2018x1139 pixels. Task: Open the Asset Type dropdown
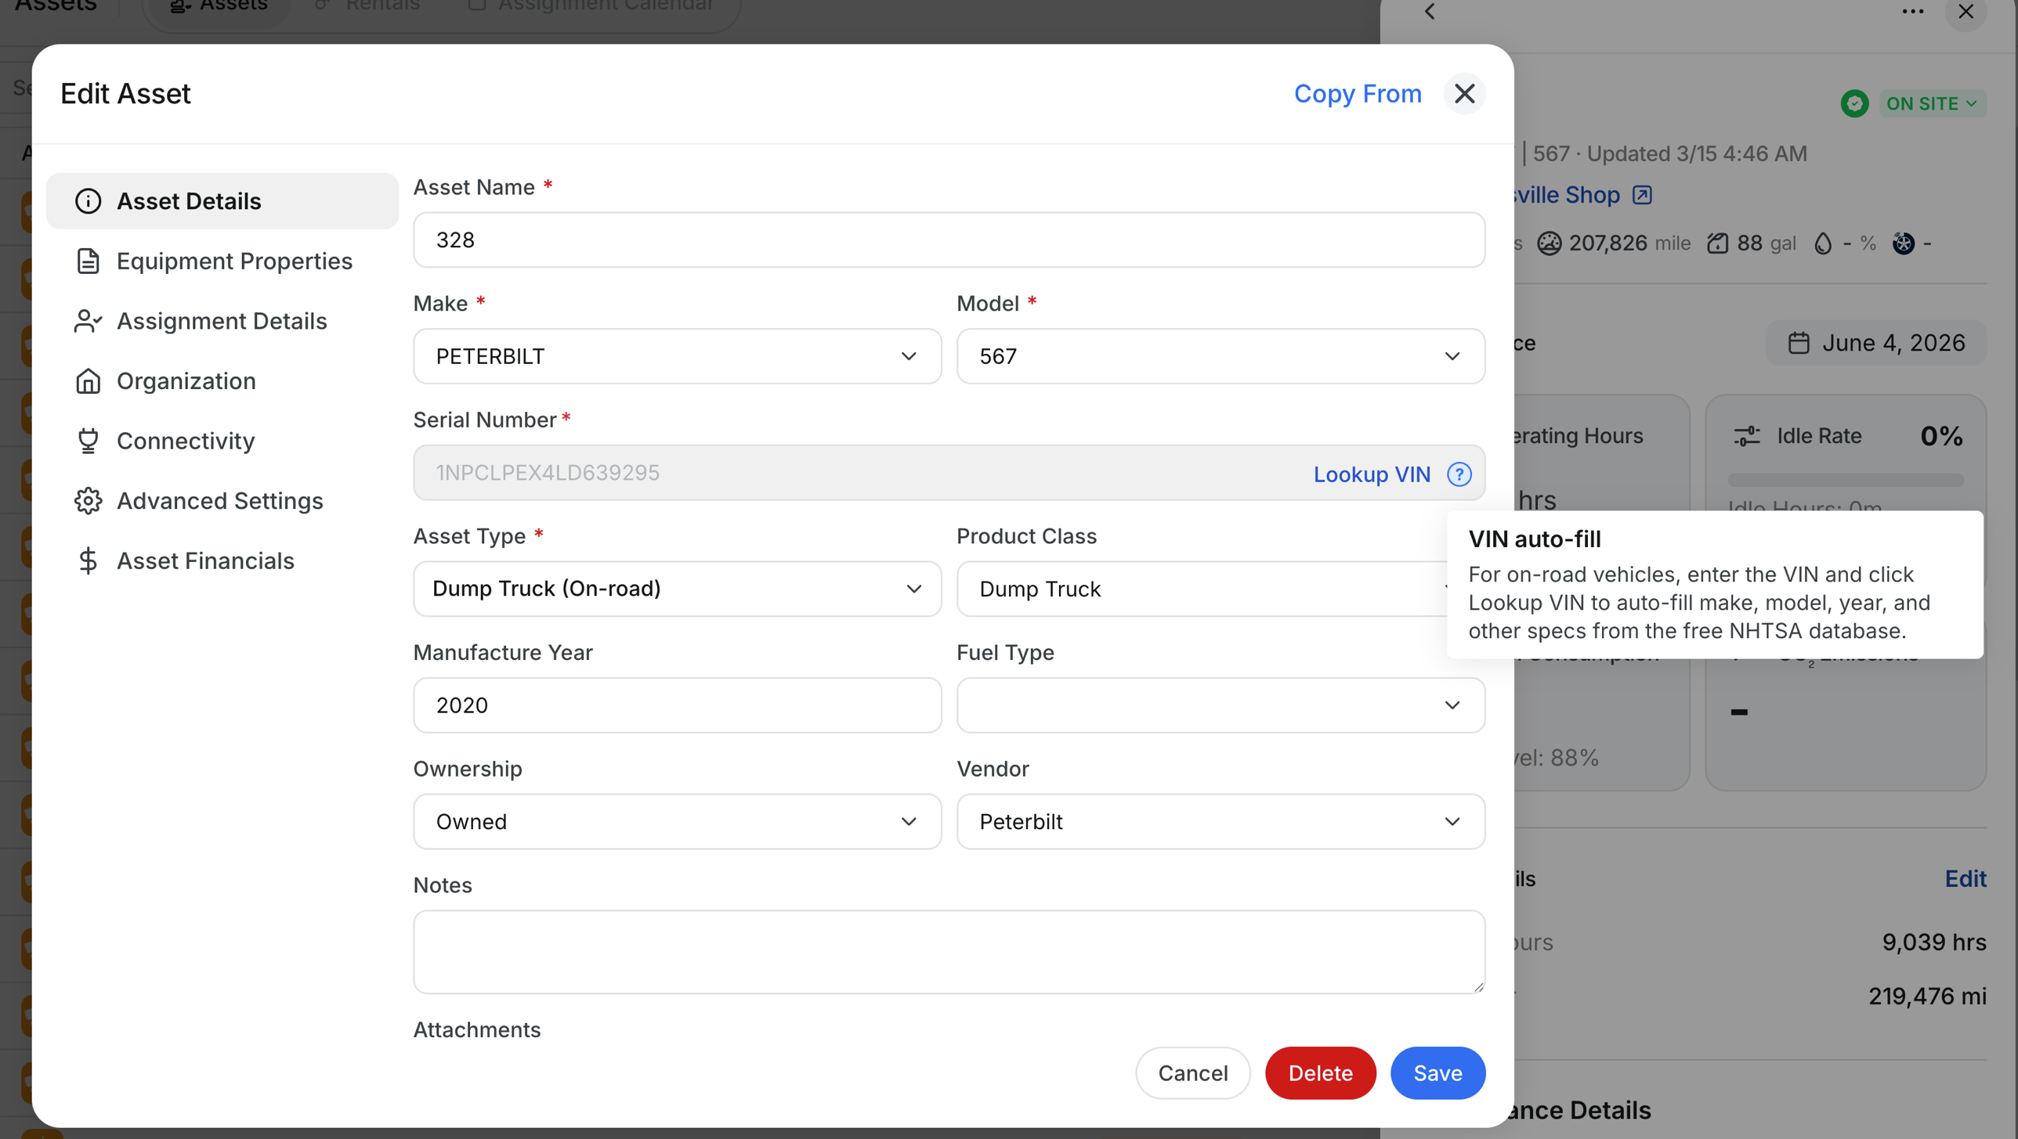(677, 589)
